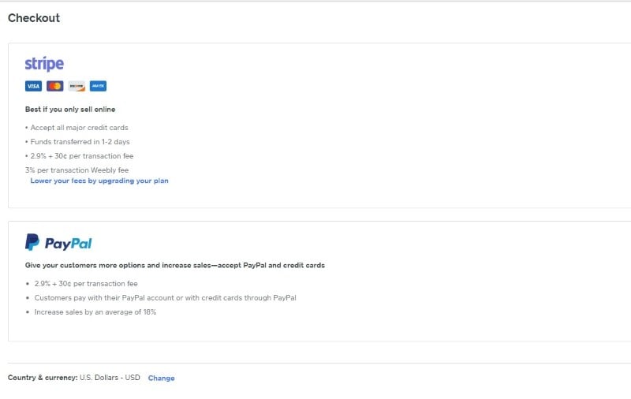Image resolution: width=631 pixels, height=399 pixels.
Task: Click the 'U.S. Dollars - USD' currency text
Action: pyautogui.click(x=110, y=378)
